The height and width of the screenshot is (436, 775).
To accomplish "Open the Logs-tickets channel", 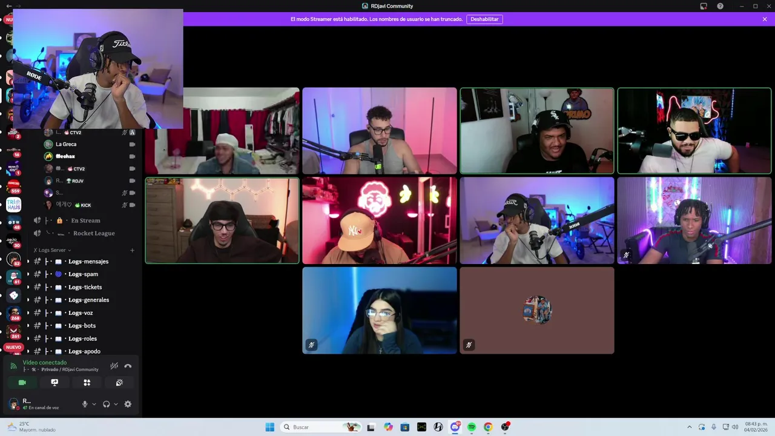I will [84, 287].
